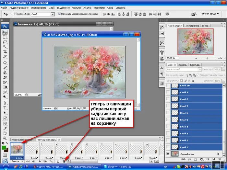Select the Horizontal Type tool
The image size is (227, 170).
click(5, 108)
